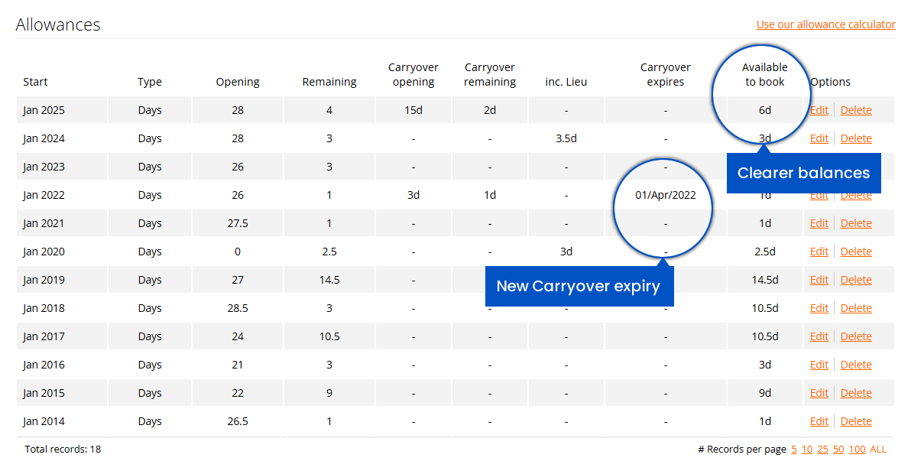Viewport: 911px width, 461px height.
Task: Delete the Jan 2025 allowance
Action: click(x=855, y=109)
